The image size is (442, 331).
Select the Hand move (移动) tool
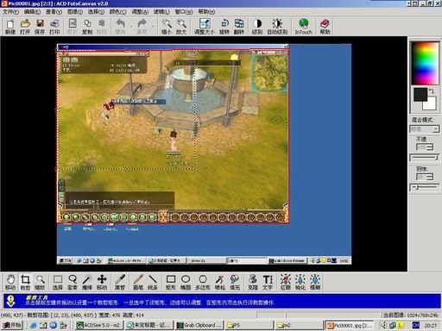[10, 282]
